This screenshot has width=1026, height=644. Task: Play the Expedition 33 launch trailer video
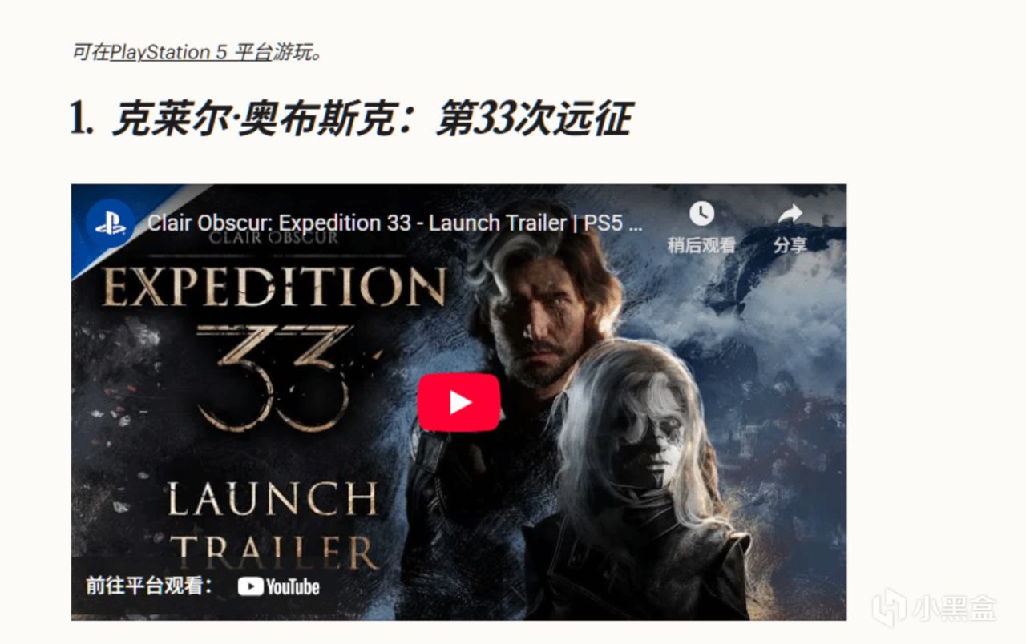pyautogui.click(x=458, y=402)
